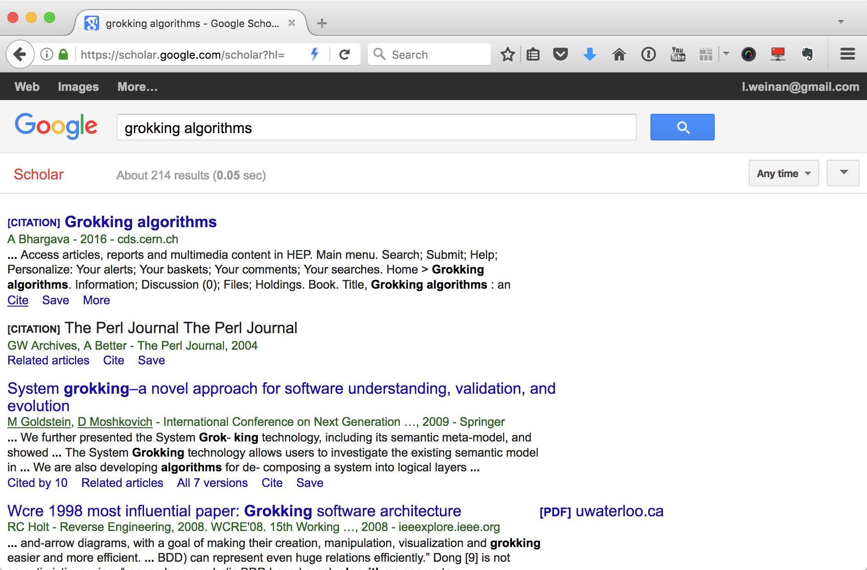Screen dimensions: 867x570
Task: Click the magnifier icon in browser search box
Action: tap(379, 54)
